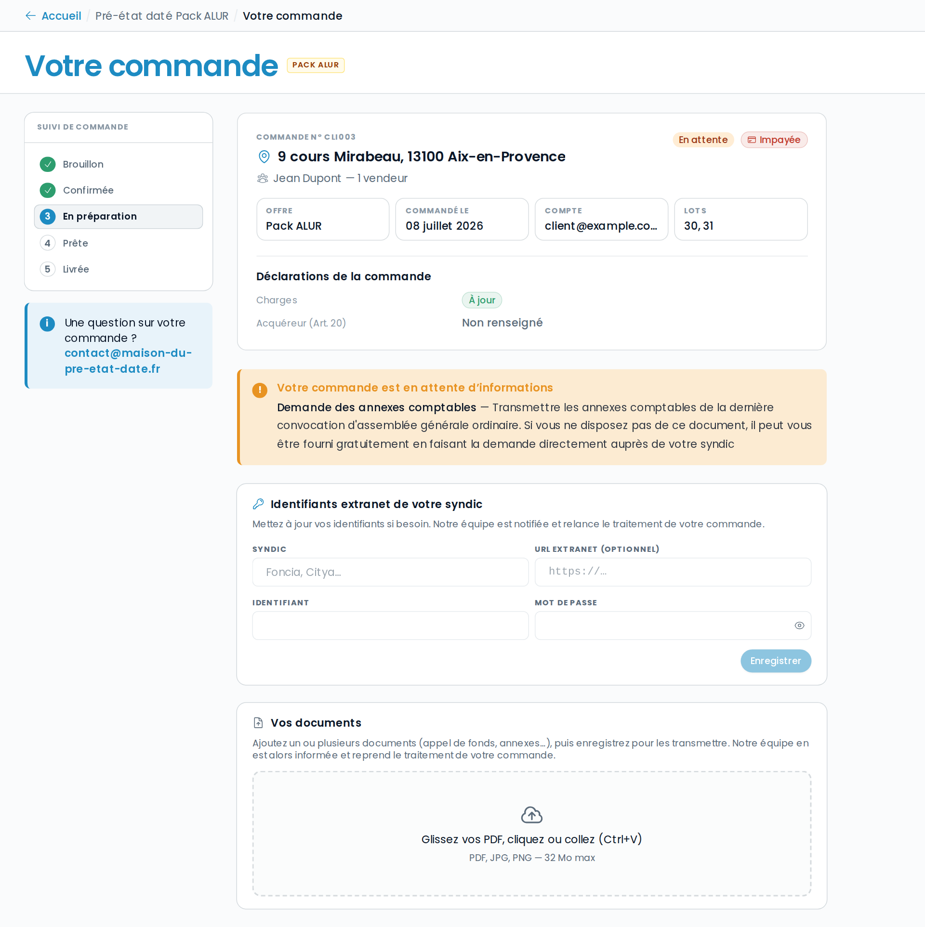Click the document icon beside Vos documents
The width and height of the screenshot is (925, 927).
(258, 723)
